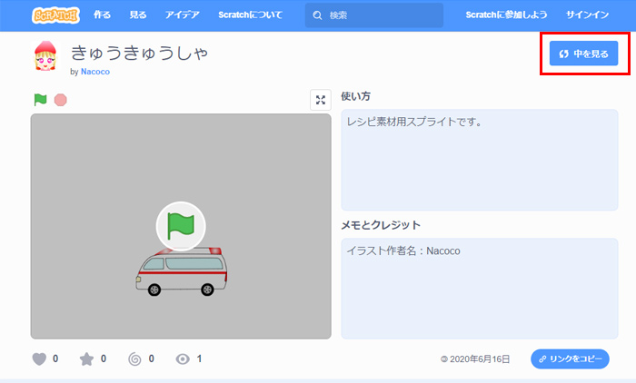Viewport: 636px width, 383px height.
Task: Click サインイン to sign in
Action: [587, 15]
